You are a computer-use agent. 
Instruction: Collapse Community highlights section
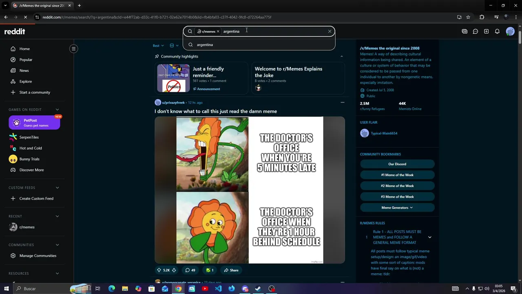click(x=342, y=56)
